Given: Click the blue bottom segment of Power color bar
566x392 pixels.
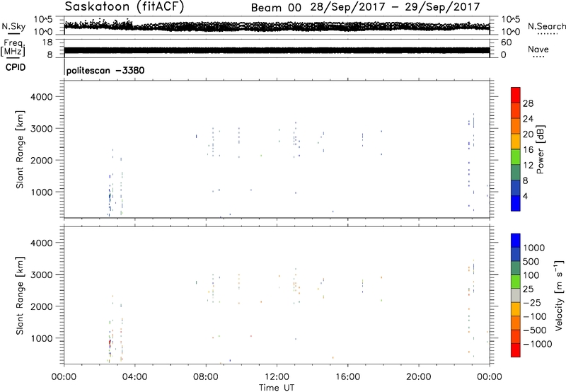Looking at the screenshot, I should [516, 203].
